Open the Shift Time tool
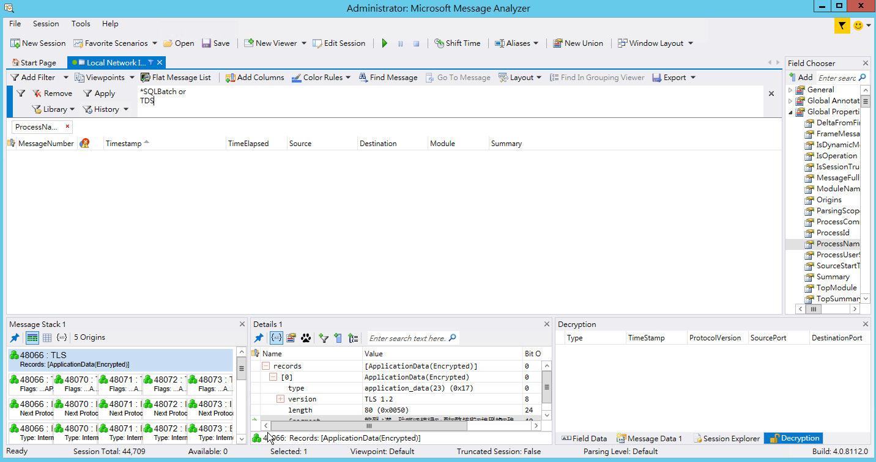876x462 pixels. 456,43
